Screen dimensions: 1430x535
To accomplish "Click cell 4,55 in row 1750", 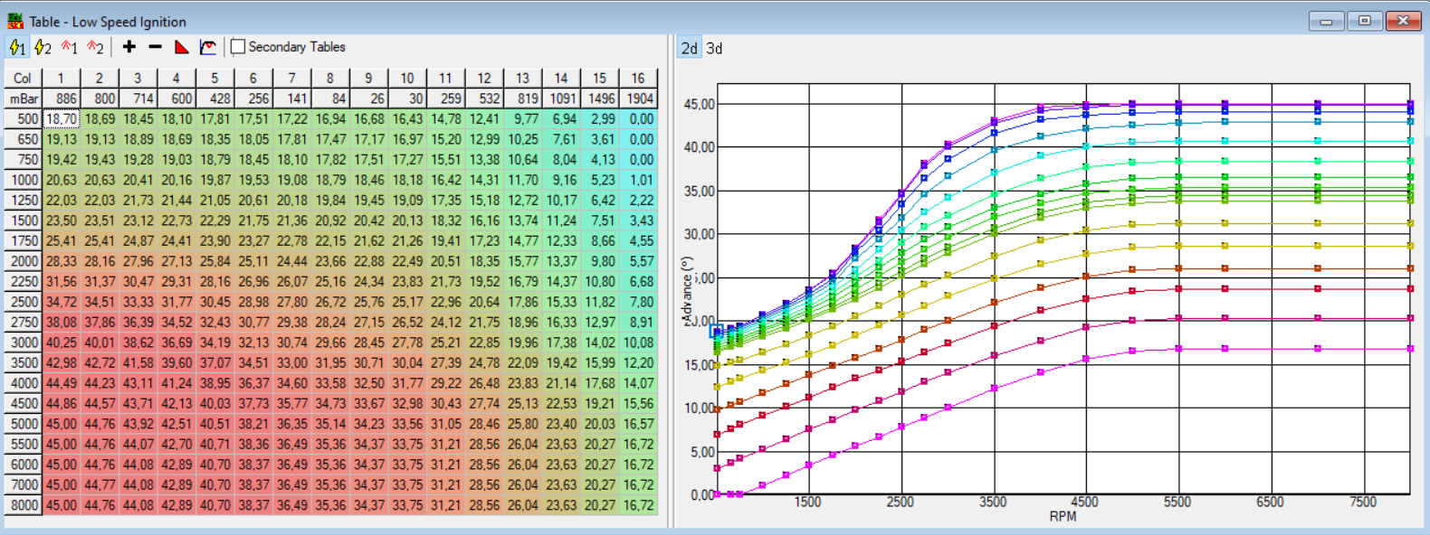I will point(638,240).
